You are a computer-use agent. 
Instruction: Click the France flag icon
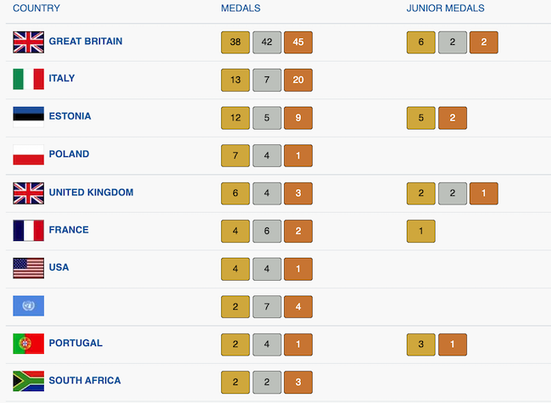(x=28, y=230)
